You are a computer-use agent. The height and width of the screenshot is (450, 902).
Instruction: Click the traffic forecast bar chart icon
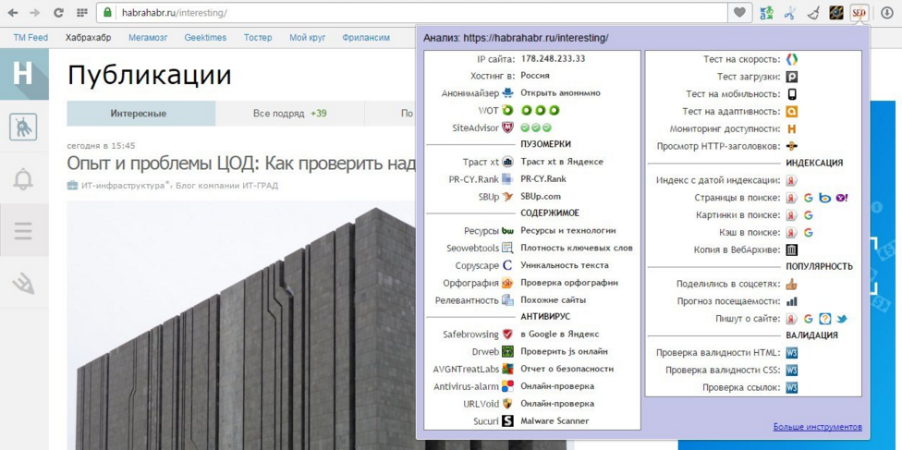click(792, 301)
